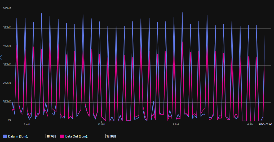Image resolution: width=274 pixels, height=142 pixels.
Task: Click the 13.9GB total value
Action: (111, 136)
